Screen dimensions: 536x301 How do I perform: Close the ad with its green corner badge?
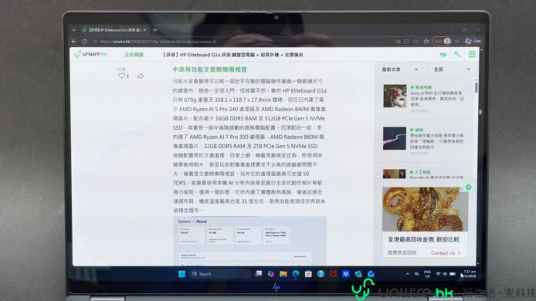[x=468, y=188]
